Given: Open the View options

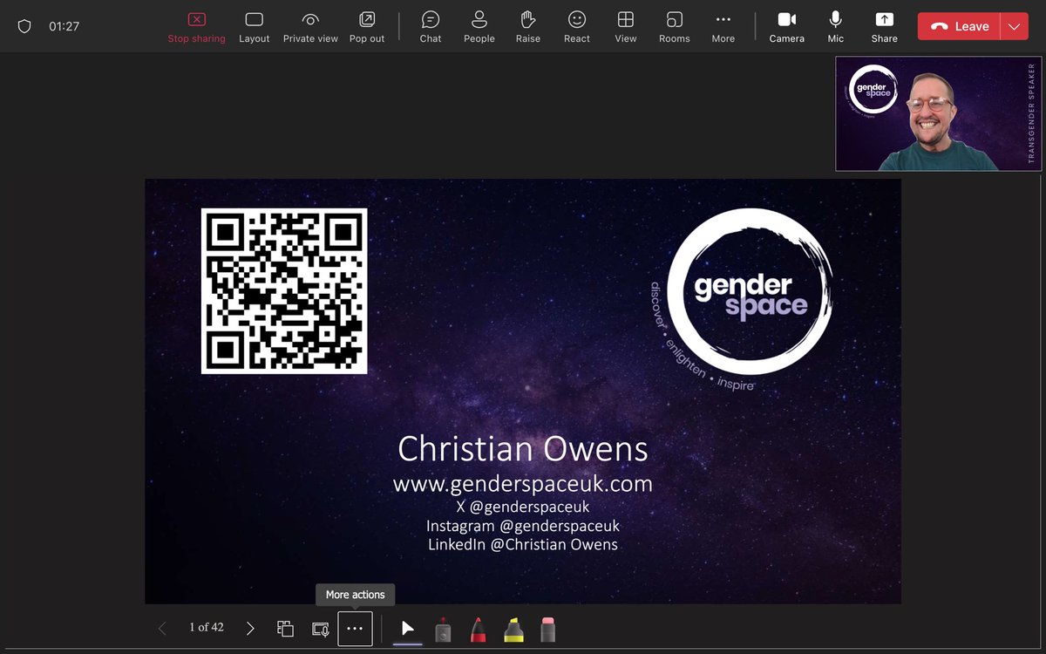Looking at the screenshot, I should click(x=626, y=27).
